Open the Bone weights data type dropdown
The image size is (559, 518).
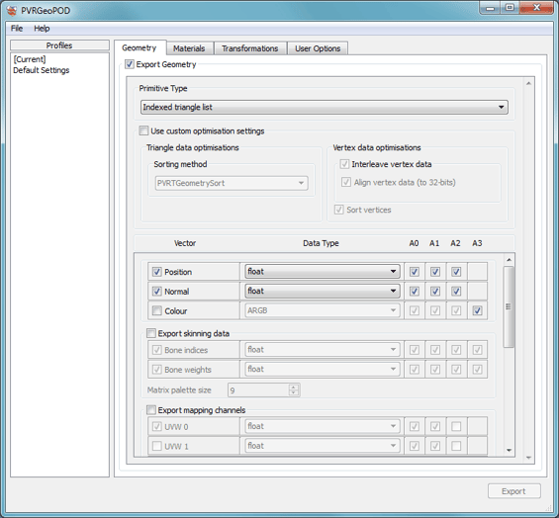pyautogui.click(x=323, y=369)
